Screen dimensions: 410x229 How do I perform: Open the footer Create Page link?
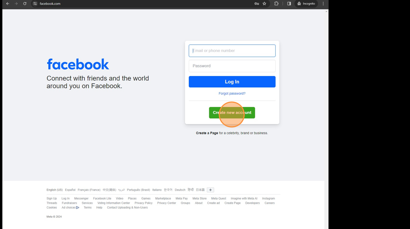click(x=232, y=203)
